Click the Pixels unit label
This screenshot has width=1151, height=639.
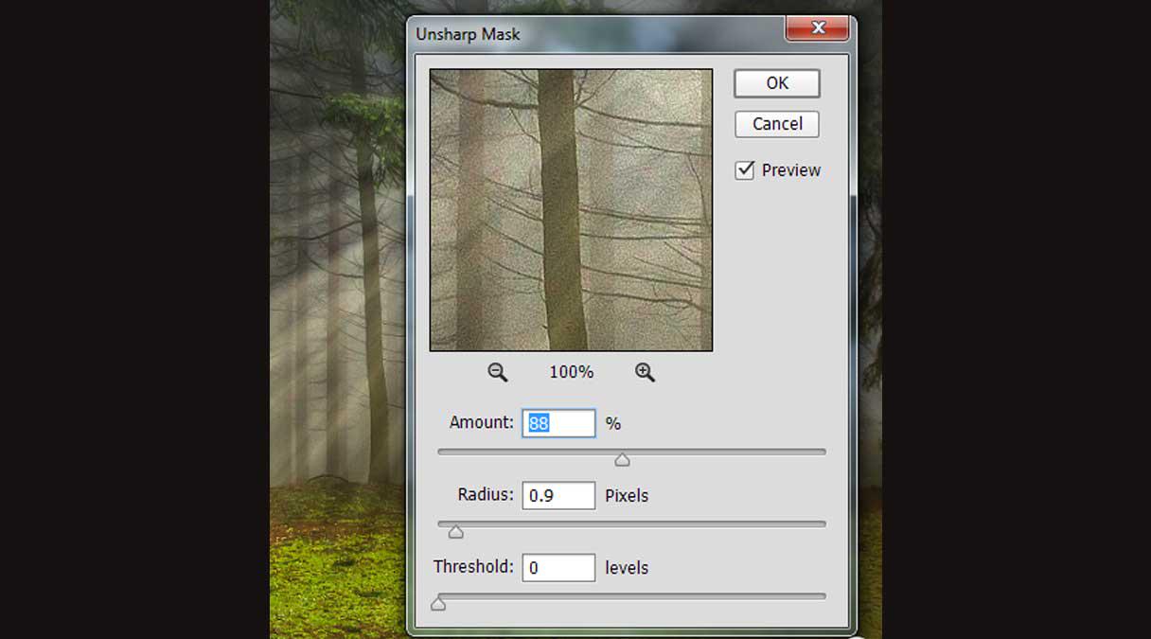(x=627, y=496)
